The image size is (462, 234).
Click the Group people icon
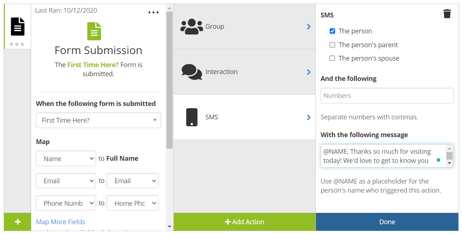[x=191, y=26]
